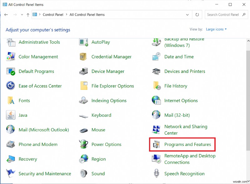Open Backup and Restore (Windows 7)
250x184 pixels.
(184, 42)
